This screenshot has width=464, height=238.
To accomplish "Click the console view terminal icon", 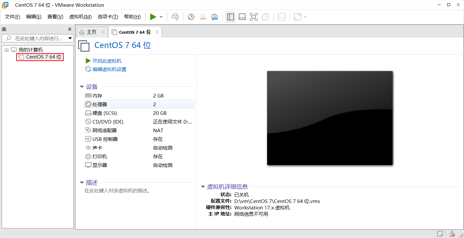I will point(282,17).
